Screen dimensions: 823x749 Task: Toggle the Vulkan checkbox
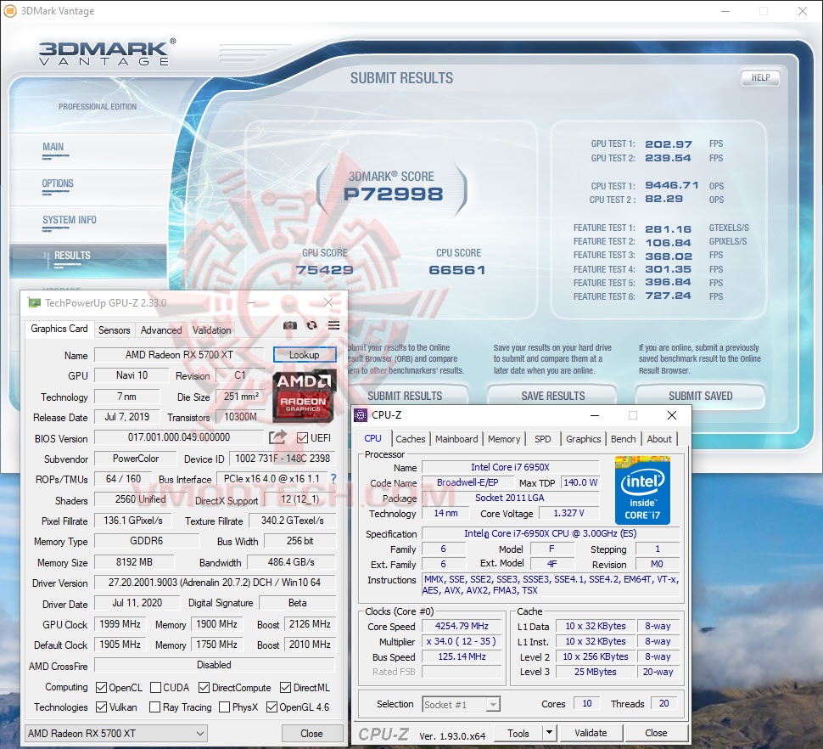click(101, 707)
